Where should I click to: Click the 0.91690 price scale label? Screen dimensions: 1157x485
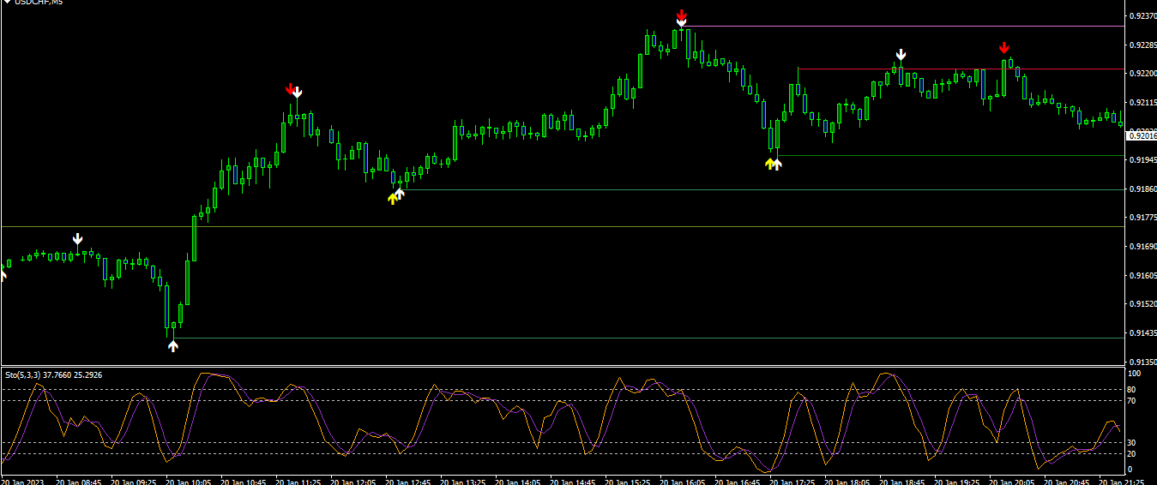pos(1143,247)
